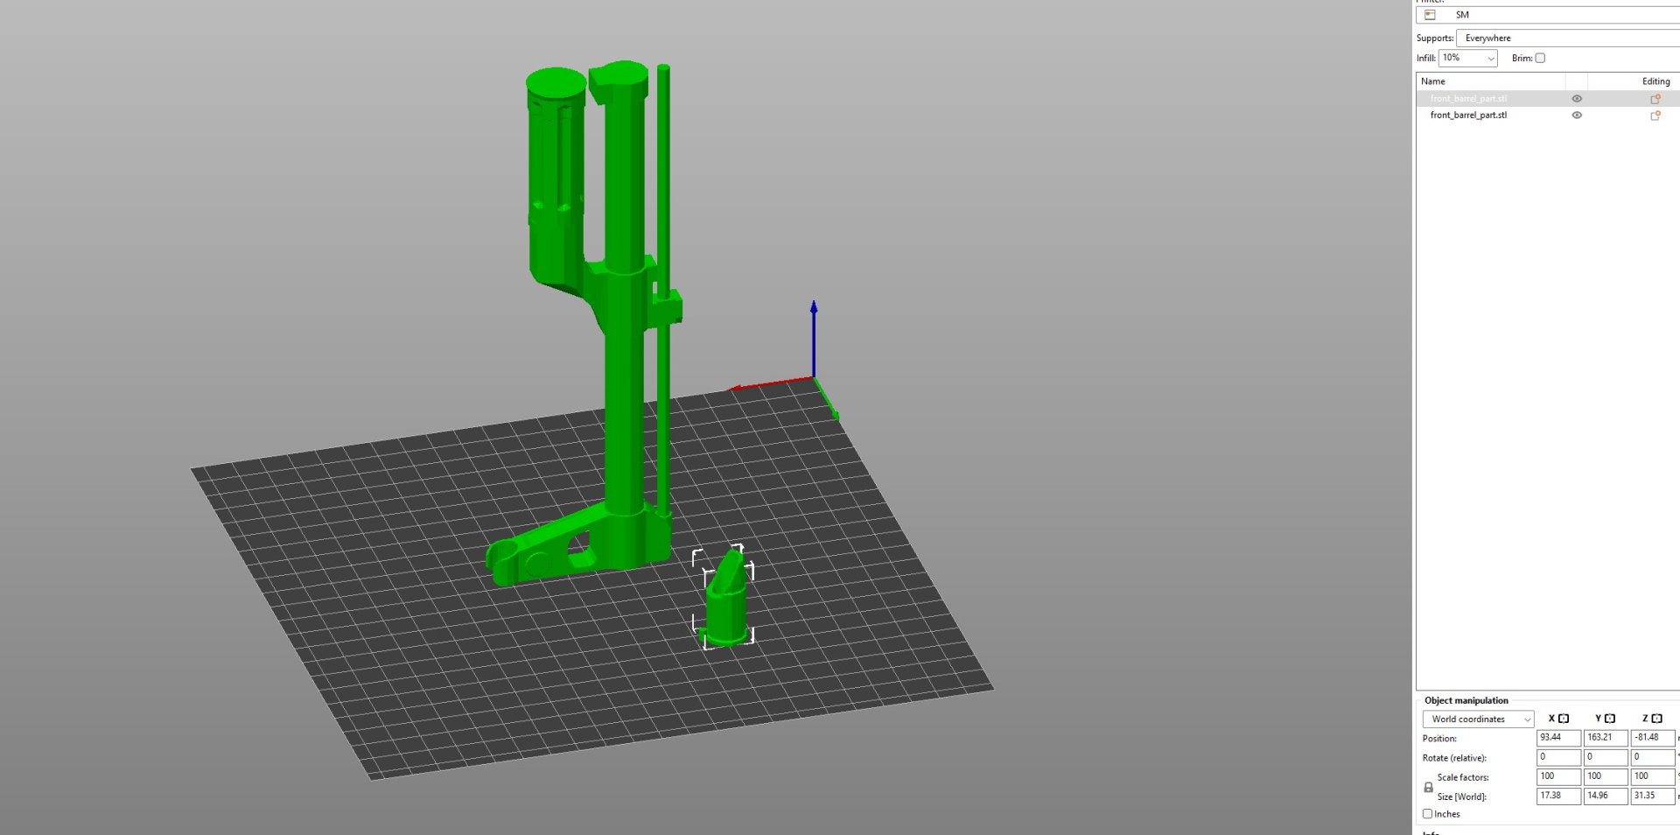Enable the Inches checkbox
1680x835 pixels.
click(1428, 814)
